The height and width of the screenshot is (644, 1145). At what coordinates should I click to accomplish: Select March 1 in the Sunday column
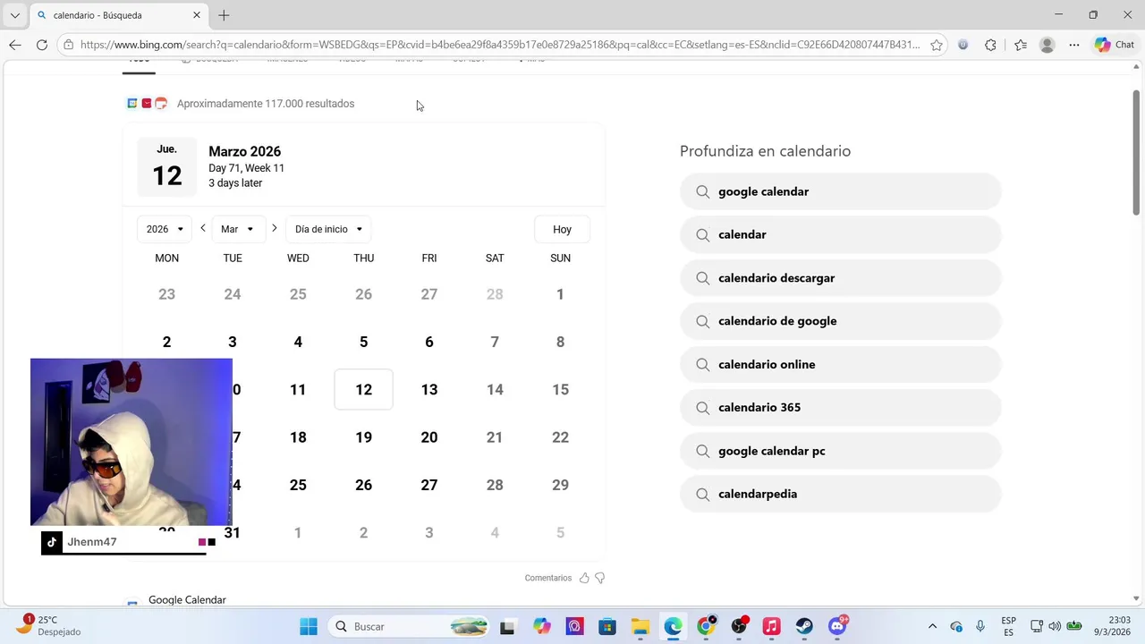coord(560,294)
